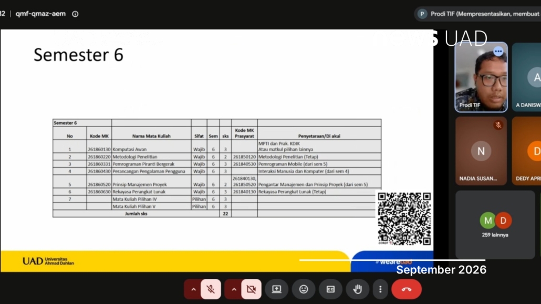Select DEDY APRI participant tile

click(526, 151)
